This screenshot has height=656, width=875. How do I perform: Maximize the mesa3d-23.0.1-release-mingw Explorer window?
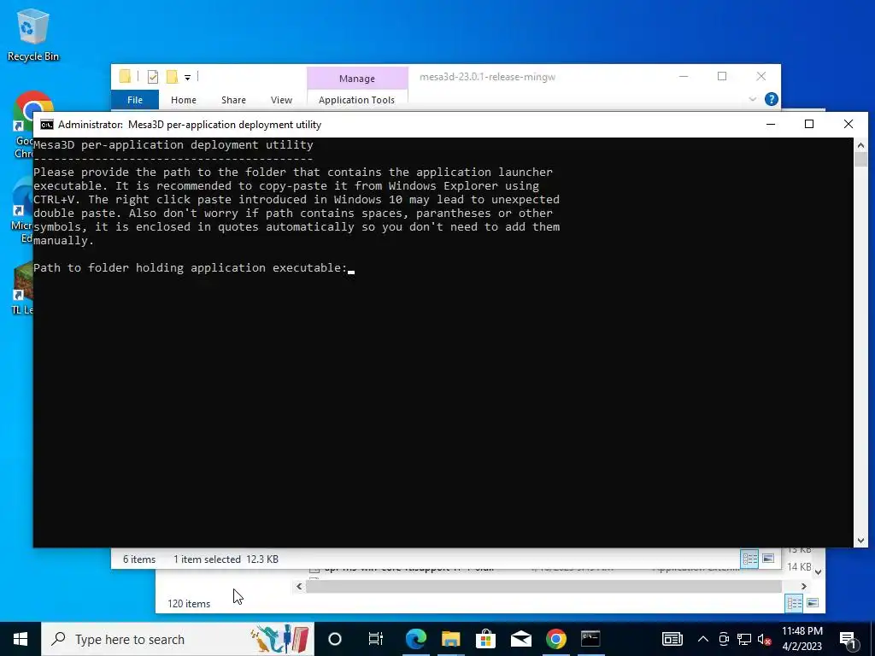pos(722,76)
